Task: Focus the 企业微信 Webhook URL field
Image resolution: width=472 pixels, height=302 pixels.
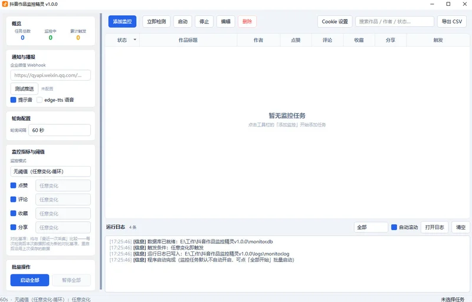Action: 51,75
